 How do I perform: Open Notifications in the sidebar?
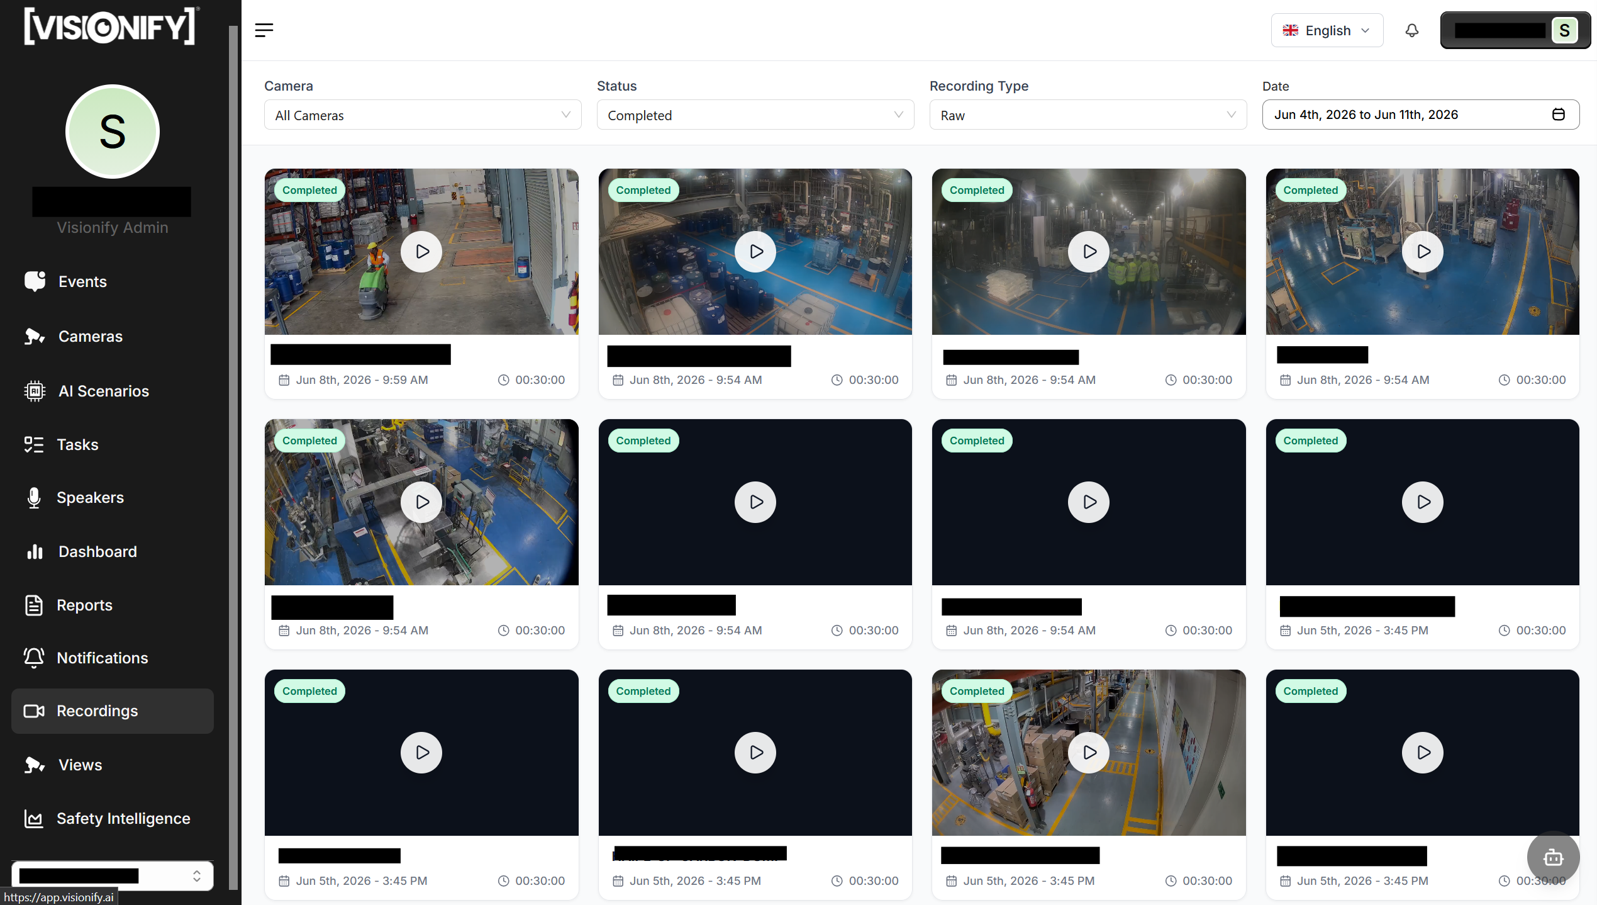[x=103, y=658]
